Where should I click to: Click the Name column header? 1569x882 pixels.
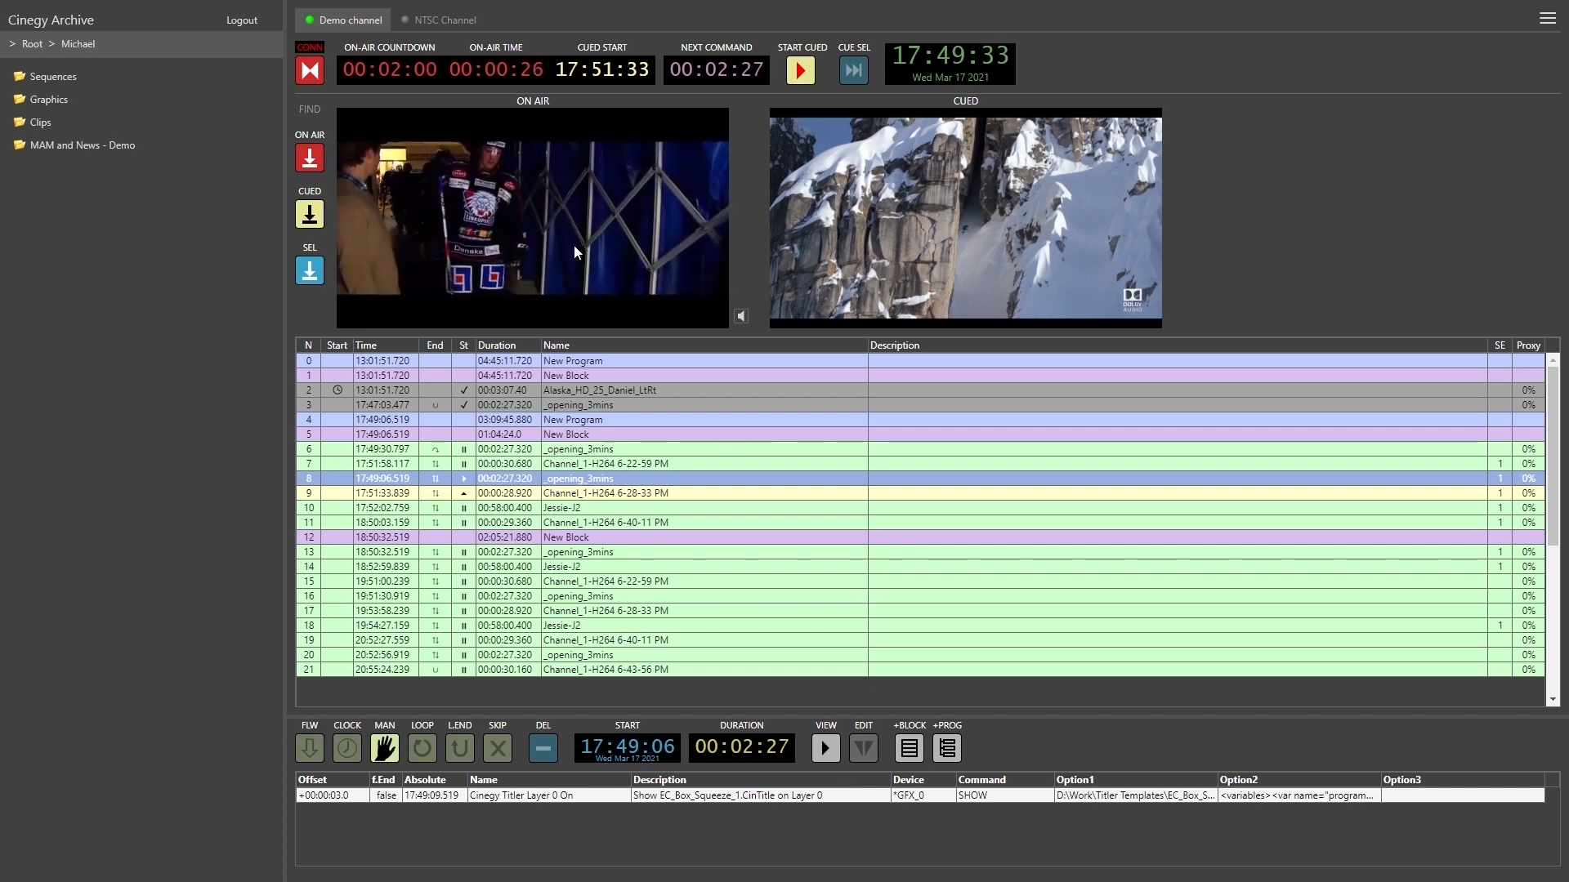704,345
